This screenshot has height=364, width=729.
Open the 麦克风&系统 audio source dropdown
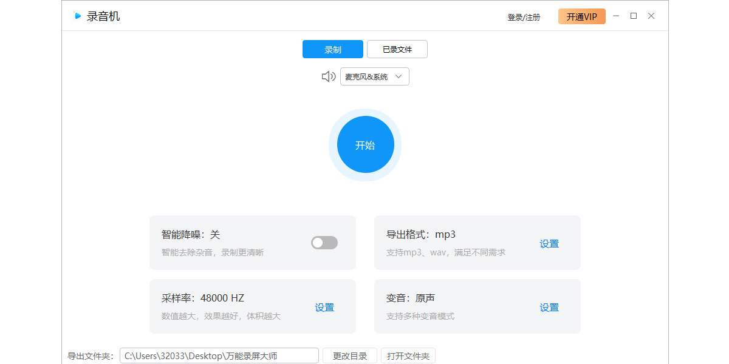point(375,76)
